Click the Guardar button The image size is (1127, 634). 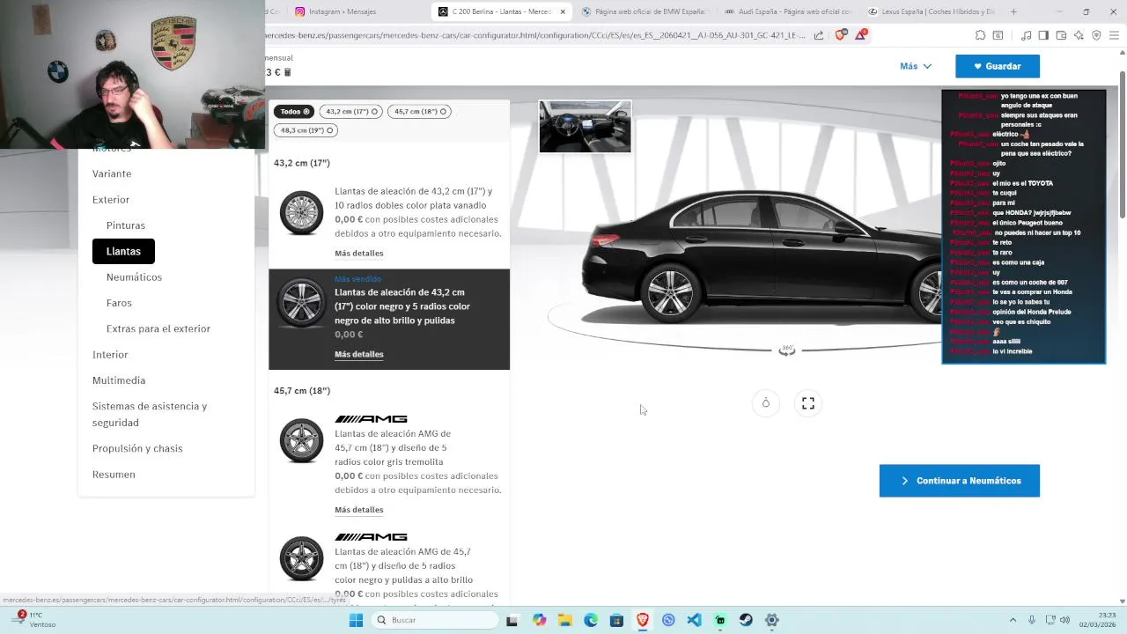pos(998,66)
